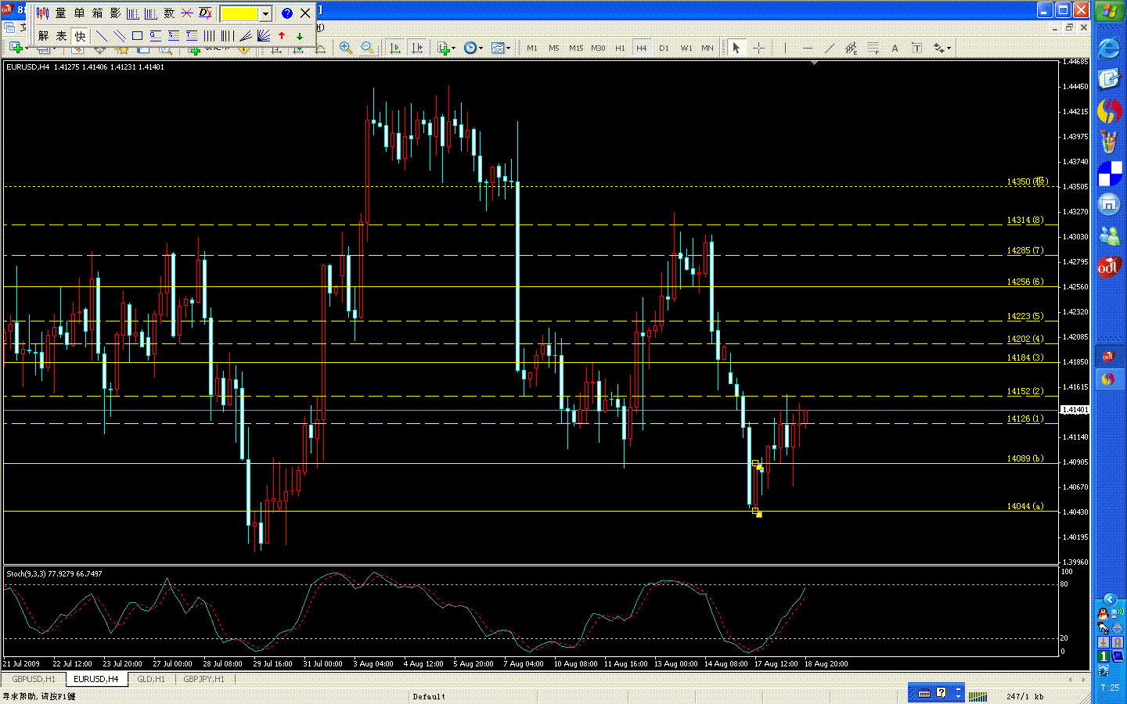
Task: Pick the yellow color swatch
Action: (239, 13)
